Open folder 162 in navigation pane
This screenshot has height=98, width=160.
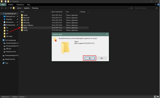coord(7,31)
